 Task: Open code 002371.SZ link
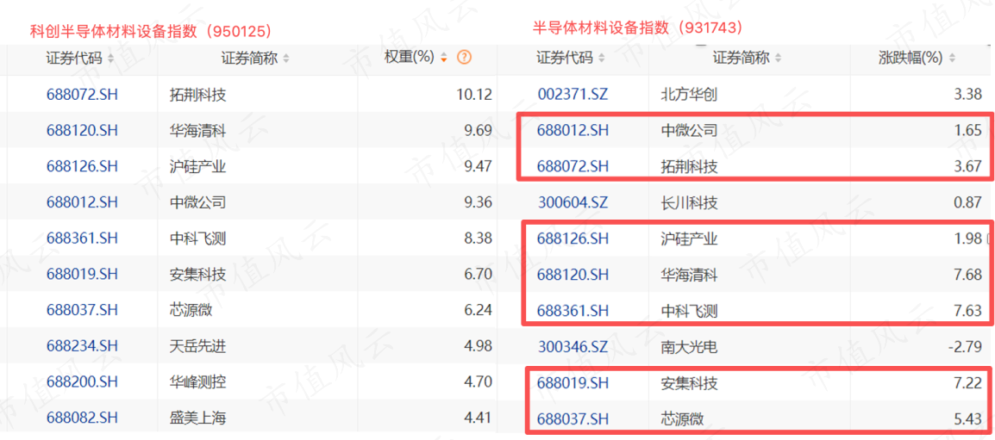click(573, 95)
